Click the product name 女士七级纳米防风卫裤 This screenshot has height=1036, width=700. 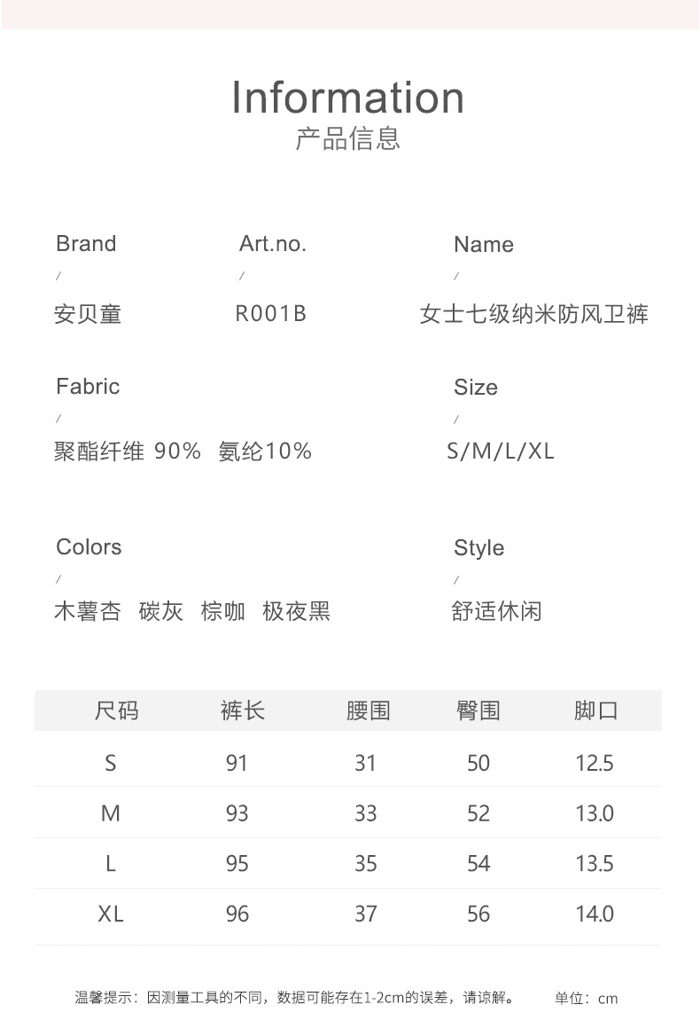coord(533,314)
